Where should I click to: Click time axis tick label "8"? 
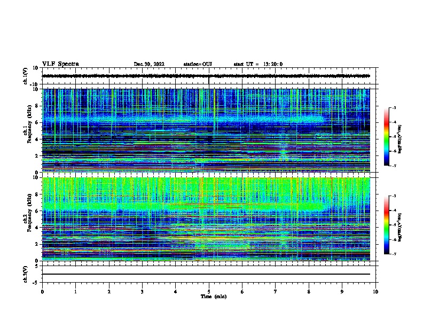coord(309,292)
